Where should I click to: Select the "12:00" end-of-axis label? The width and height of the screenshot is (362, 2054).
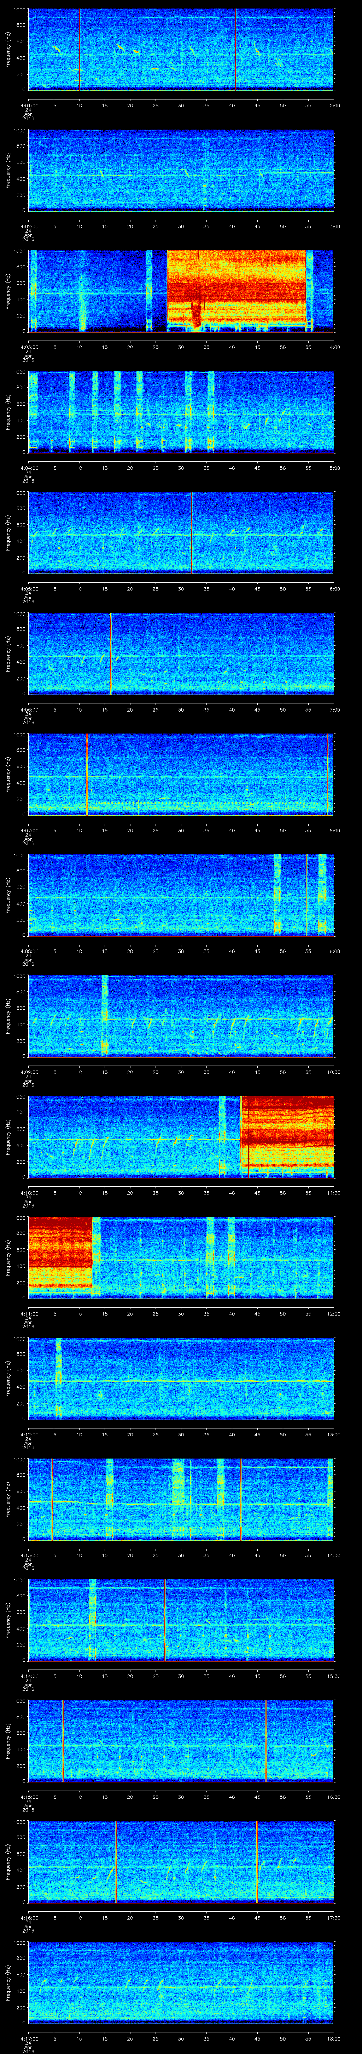(x=333, y=1313)
